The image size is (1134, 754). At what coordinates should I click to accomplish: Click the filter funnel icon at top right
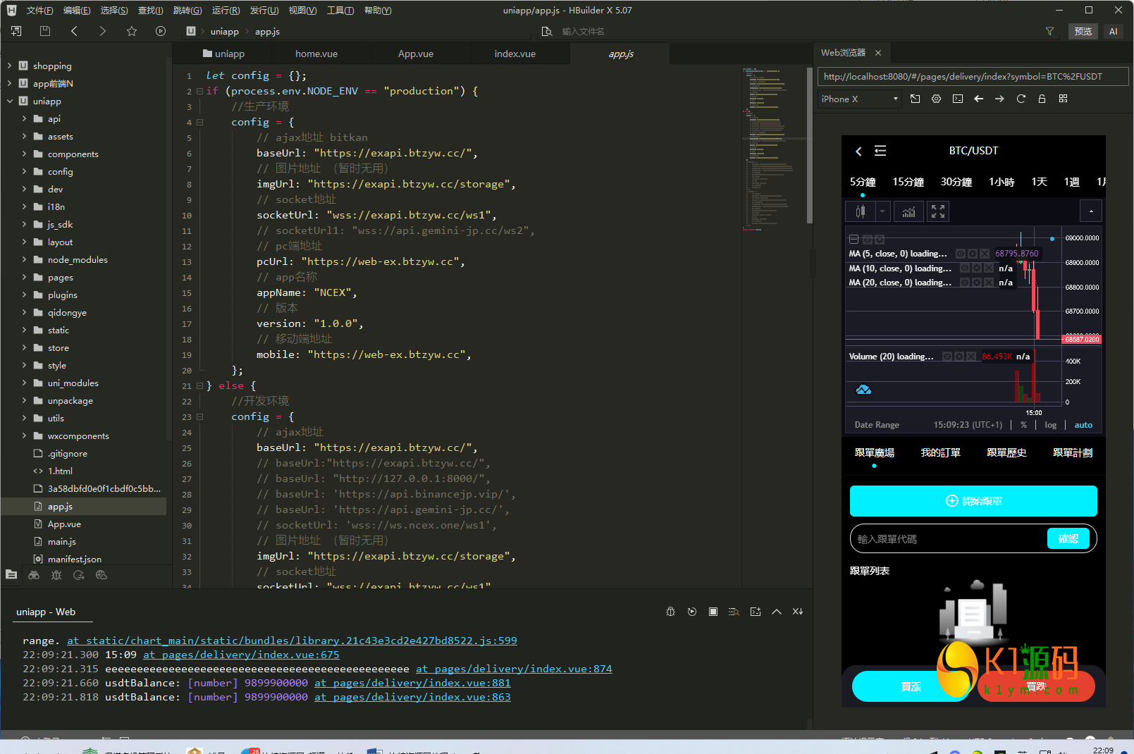point(1049,31)
